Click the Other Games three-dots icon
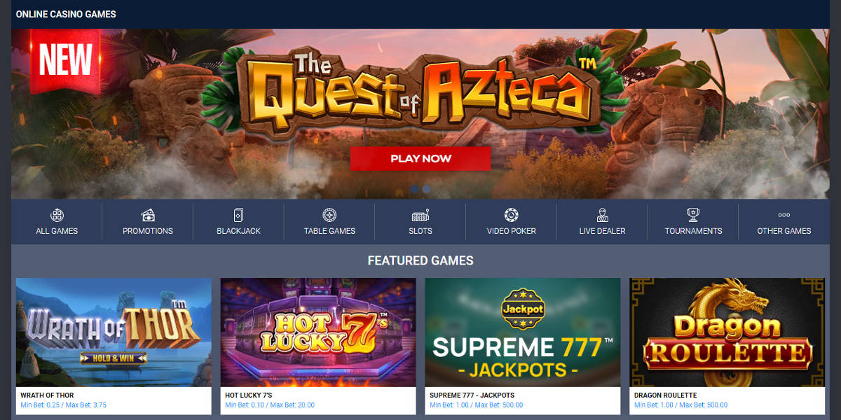This screenshot has height=420, width=841. tap(784, 215)
